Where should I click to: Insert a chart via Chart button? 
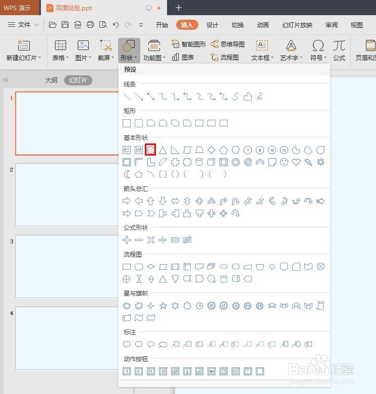(183, 58)
